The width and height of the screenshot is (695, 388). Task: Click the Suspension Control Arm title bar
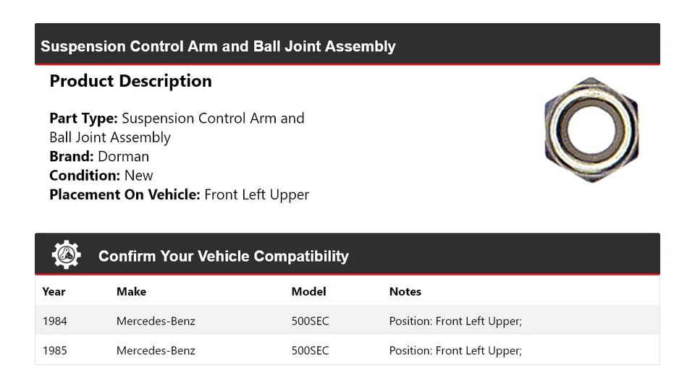point(218,46)
